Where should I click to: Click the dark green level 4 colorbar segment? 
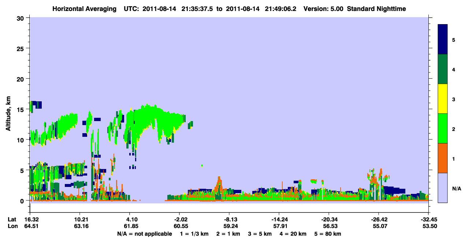pos(443,69)
